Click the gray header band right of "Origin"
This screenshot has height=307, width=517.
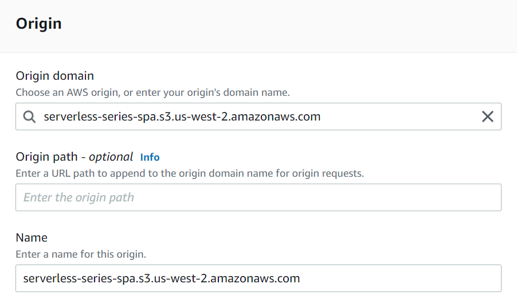pos(287,24)
